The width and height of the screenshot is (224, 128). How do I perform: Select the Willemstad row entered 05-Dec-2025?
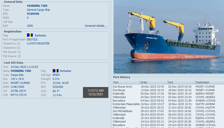(168, 97)
